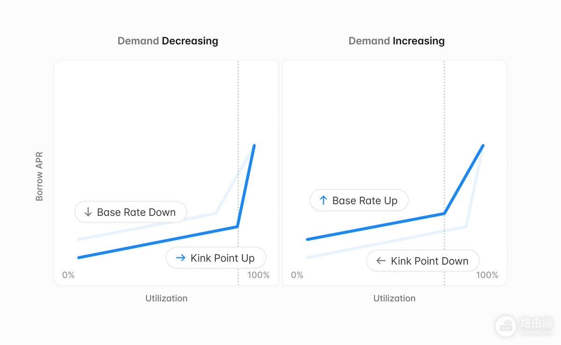Image resolution: width=561 pixels, height=345 pixels.
Task: Click the 0% tick in left chart
Action: pos(68,275)
